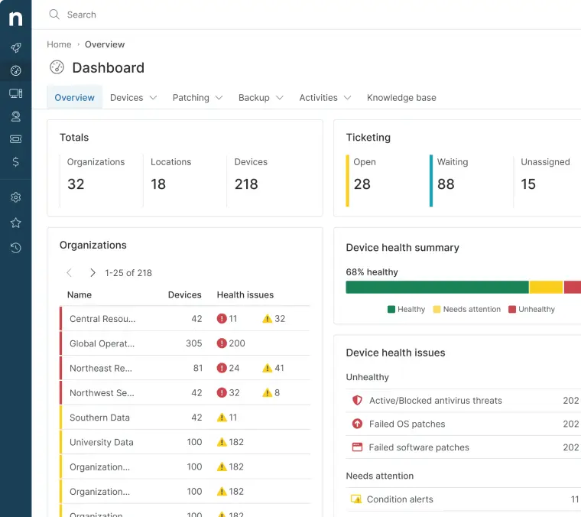581x517 pixels.
Task: Click the Failed OS patches row text
Action: pos(407,424)
